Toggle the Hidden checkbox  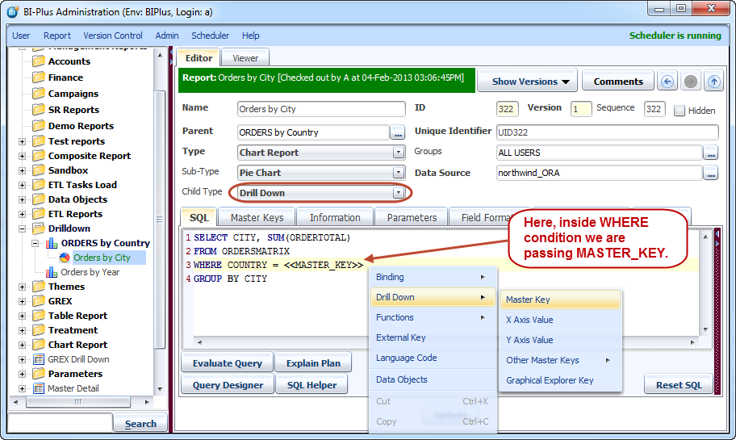[680, 111]
